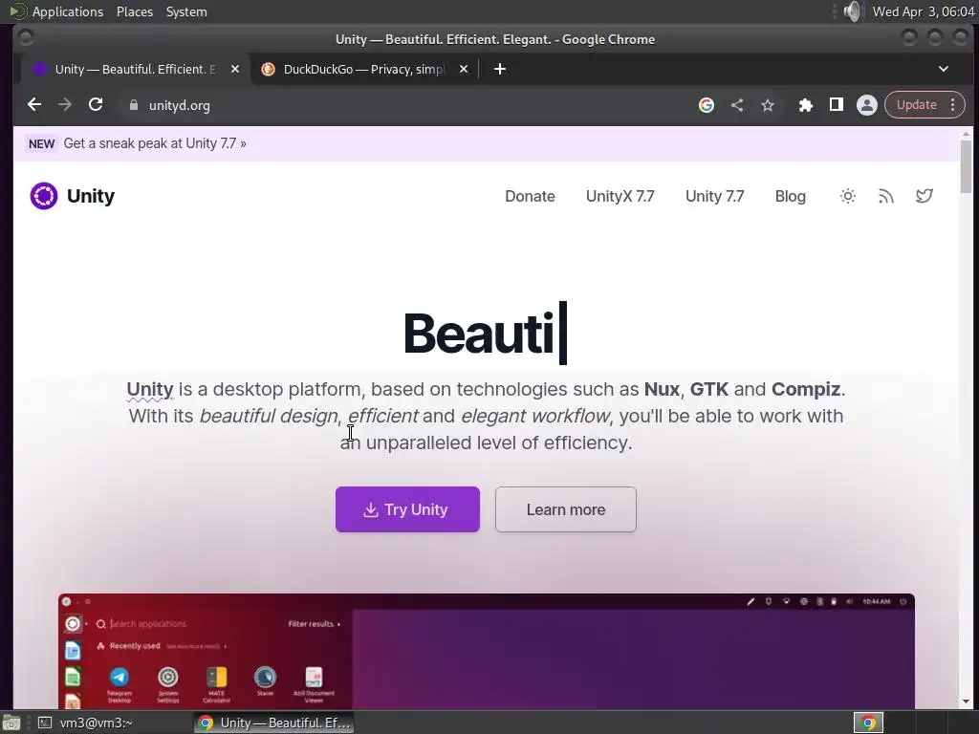Image resolution: width=979 pixels, height=734 pixels.
Task: Expand the tab search dropdown arrow
Action: (944, 69)
